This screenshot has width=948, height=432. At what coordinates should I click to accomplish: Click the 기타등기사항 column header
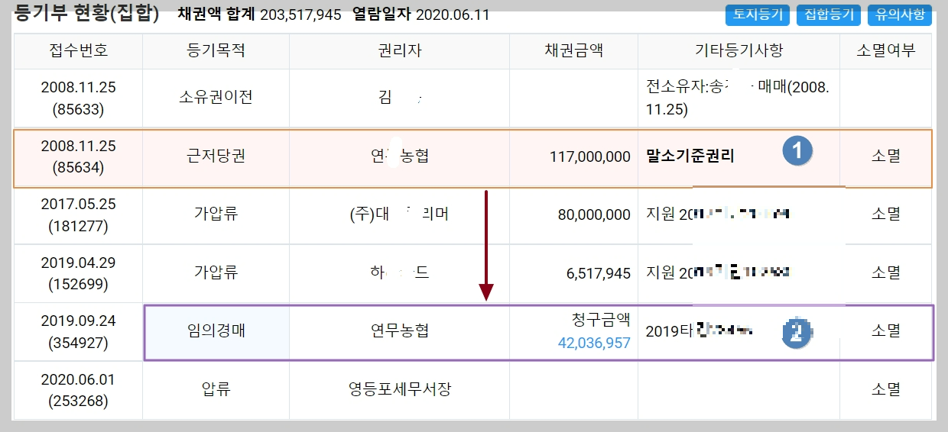[739, 51]
